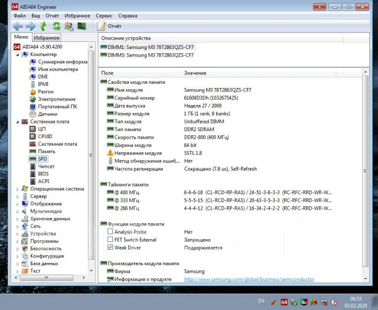Expand the Мультимедиа tree node
This screenshot has width=378, height=310.
17,211
